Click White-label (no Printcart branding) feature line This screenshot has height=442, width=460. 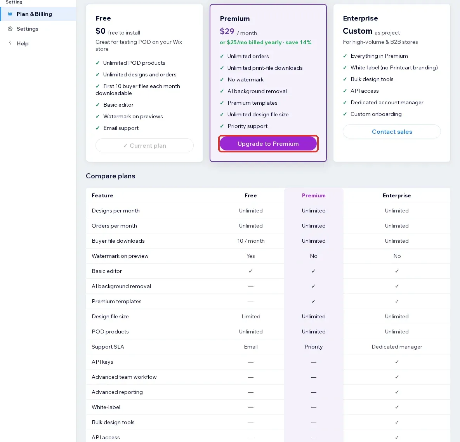[394, 68]
